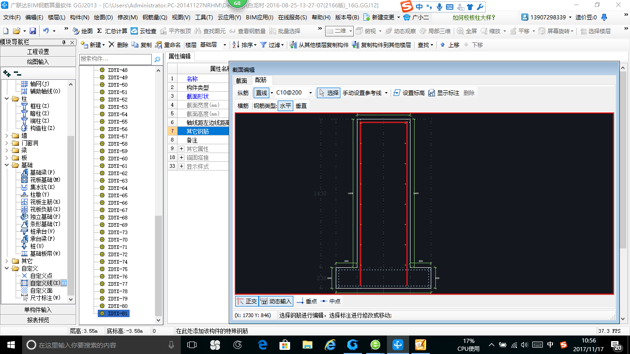Select 独立基础(P) tree item
Image resolution: width=630 pixels, height=354 pixels.
pyautogui.click(x=41, y=217)
